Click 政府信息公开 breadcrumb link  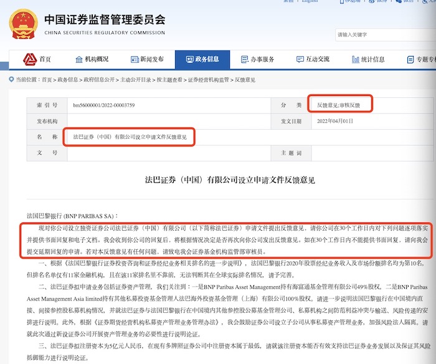click(99, 80)
